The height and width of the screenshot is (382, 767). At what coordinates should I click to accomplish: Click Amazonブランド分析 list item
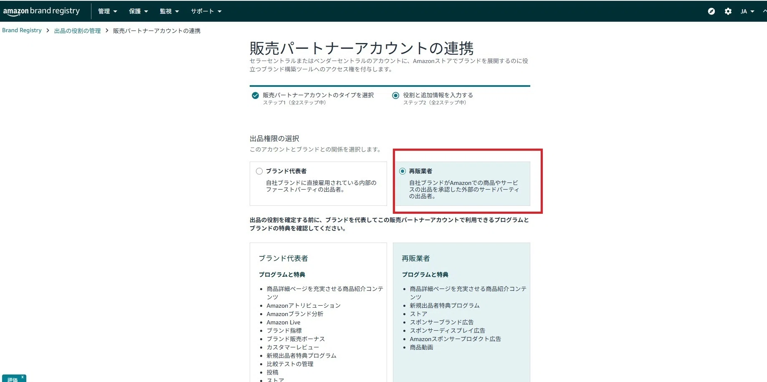pyautogui.click(x=295, y=314)
